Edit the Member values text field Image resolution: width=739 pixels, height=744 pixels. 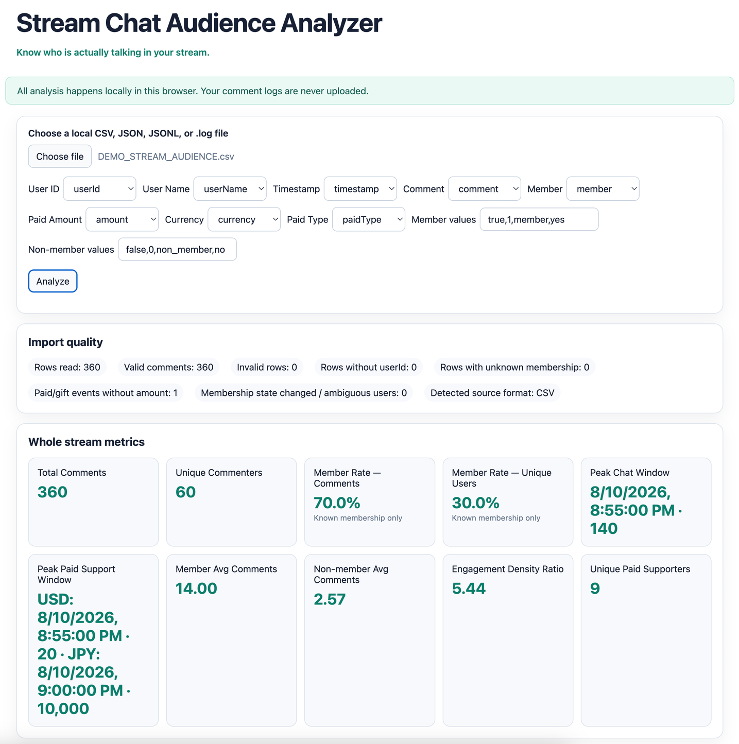(x=539, y=219)
